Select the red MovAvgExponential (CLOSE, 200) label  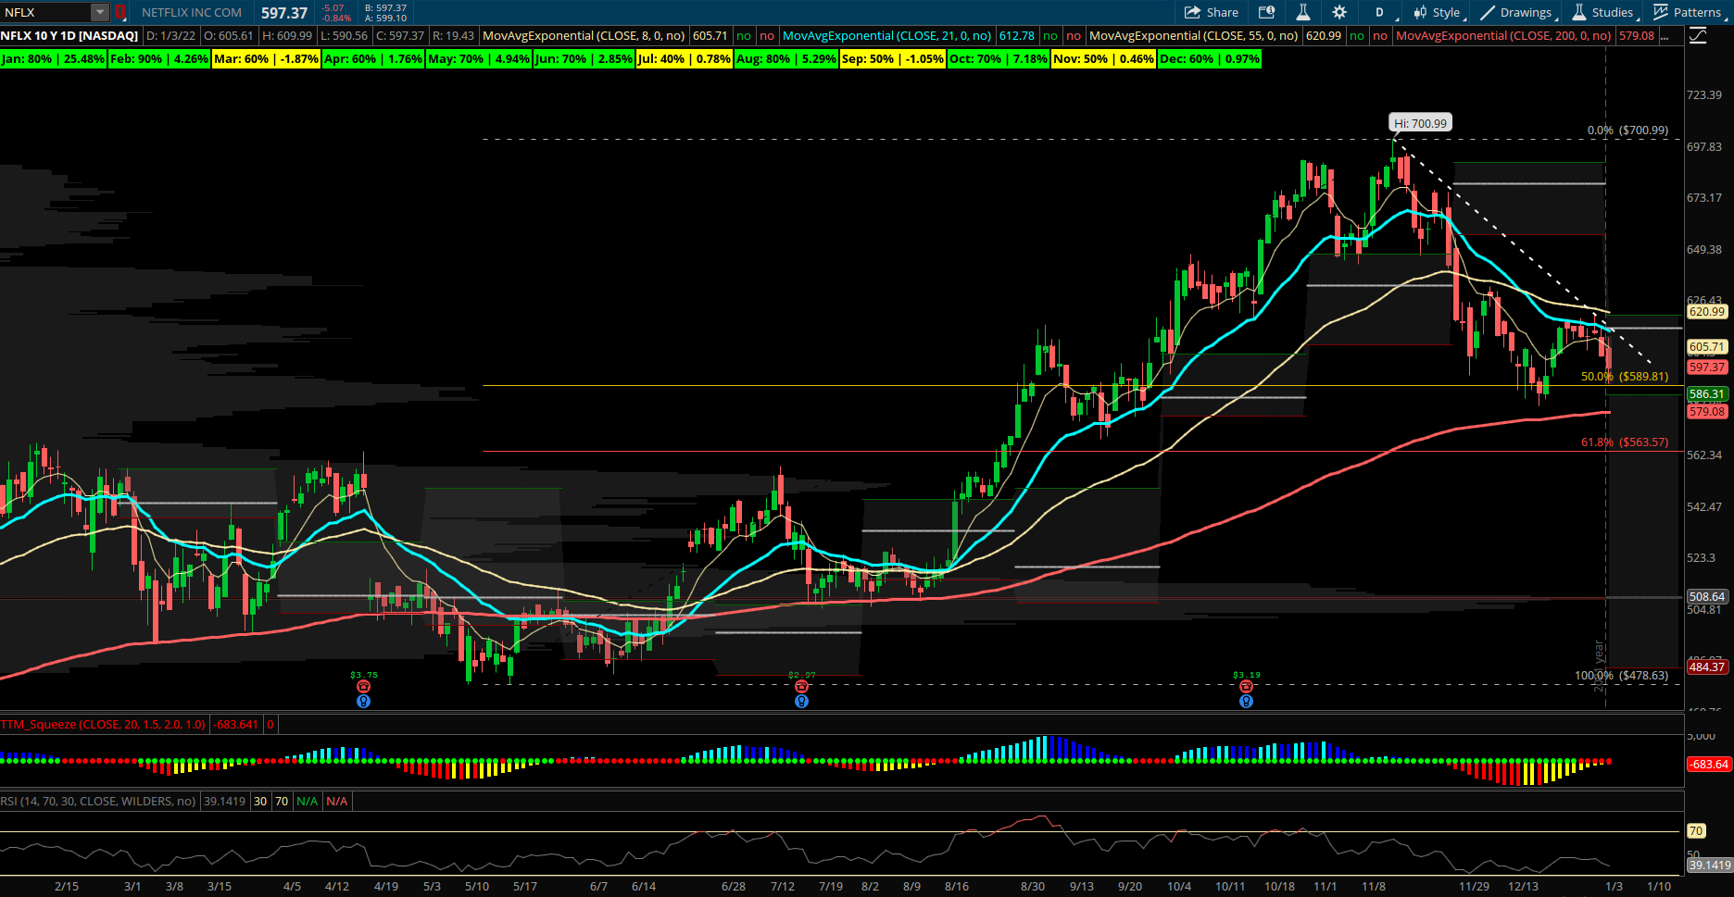1504,36
